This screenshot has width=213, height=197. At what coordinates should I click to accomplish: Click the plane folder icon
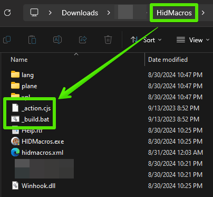[x=15, y=86]
